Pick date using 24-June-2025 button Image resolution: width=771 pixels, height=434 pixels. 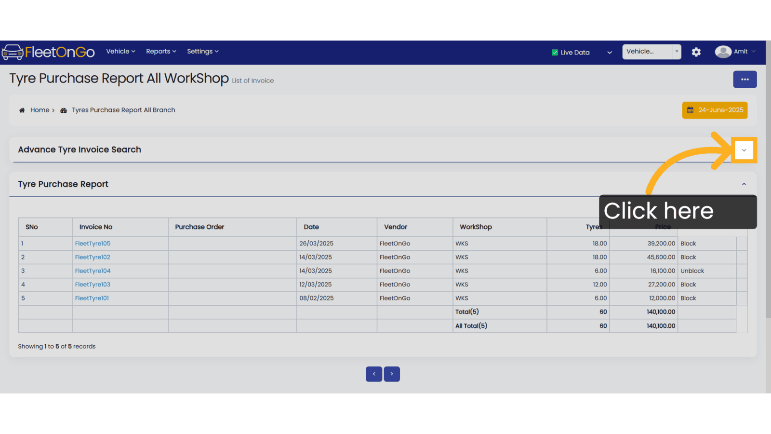[715, 110]
